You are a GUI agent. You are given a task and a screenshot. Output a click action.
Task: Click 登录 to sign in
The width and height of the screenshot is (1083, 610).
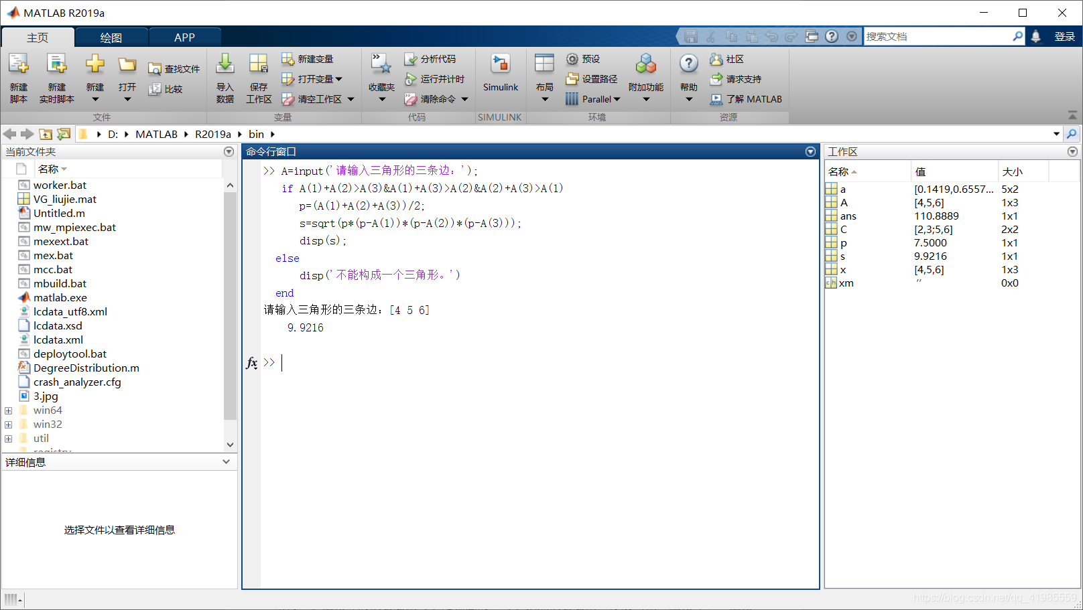[x=1064, y=37]
